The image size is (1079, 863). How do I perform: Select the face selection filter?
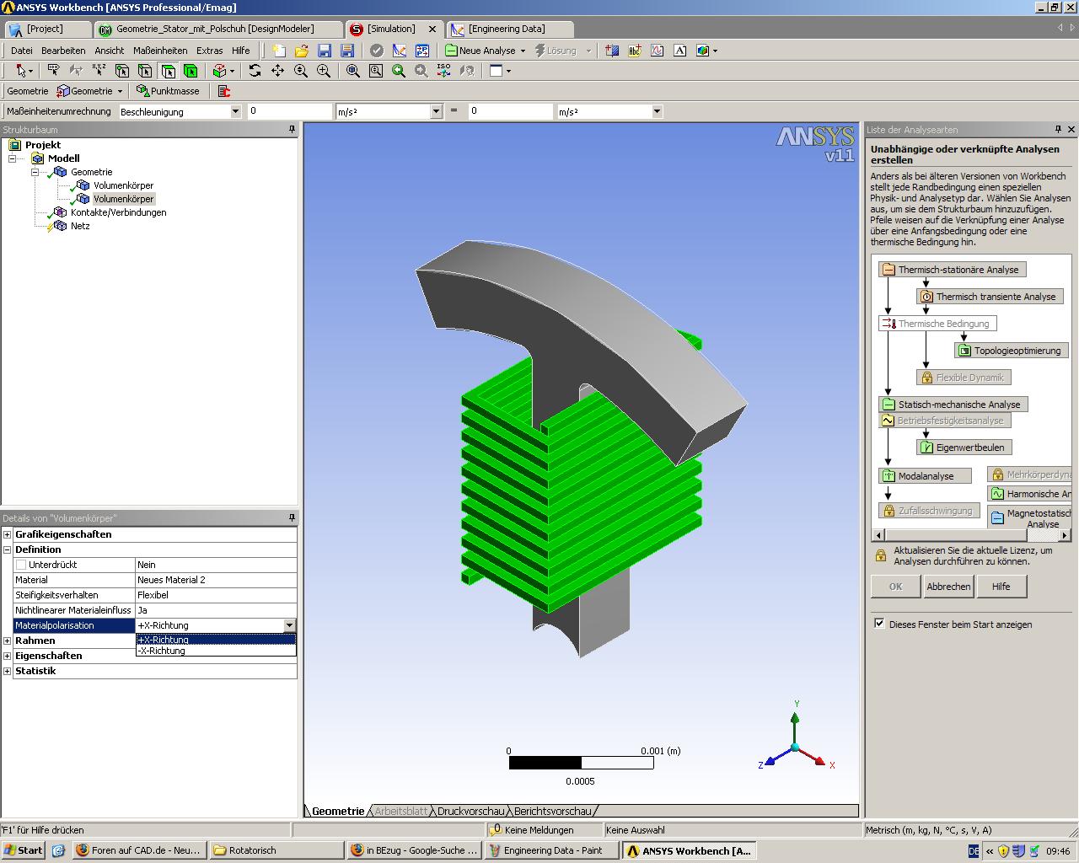tap(168, 71)
